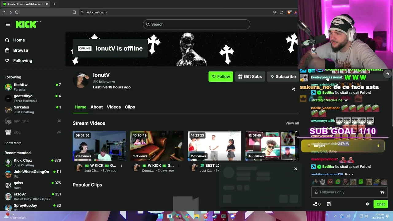
Task: Open the 7TV emote picker
Action: pyautogui.click(x=382, y=192)
